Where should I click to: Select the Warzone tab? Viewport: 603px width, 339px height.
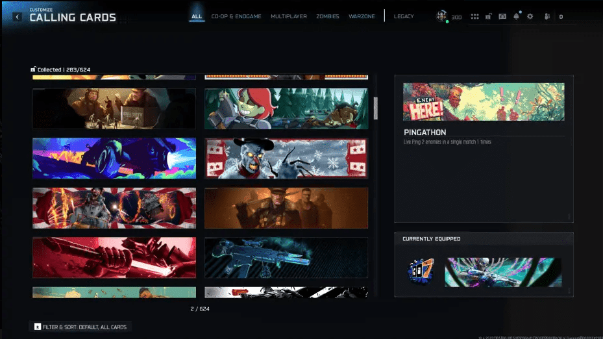point(362,16)
